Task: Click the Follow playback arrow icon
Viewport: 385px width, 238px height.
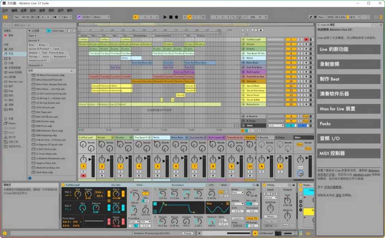Action: pyautogui.click(x=135, y=17)
